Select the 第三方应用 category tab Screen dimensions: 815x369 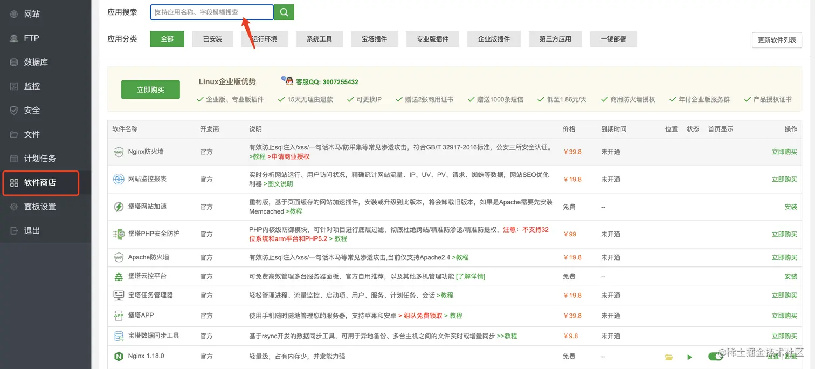click(x=555, y=39)
